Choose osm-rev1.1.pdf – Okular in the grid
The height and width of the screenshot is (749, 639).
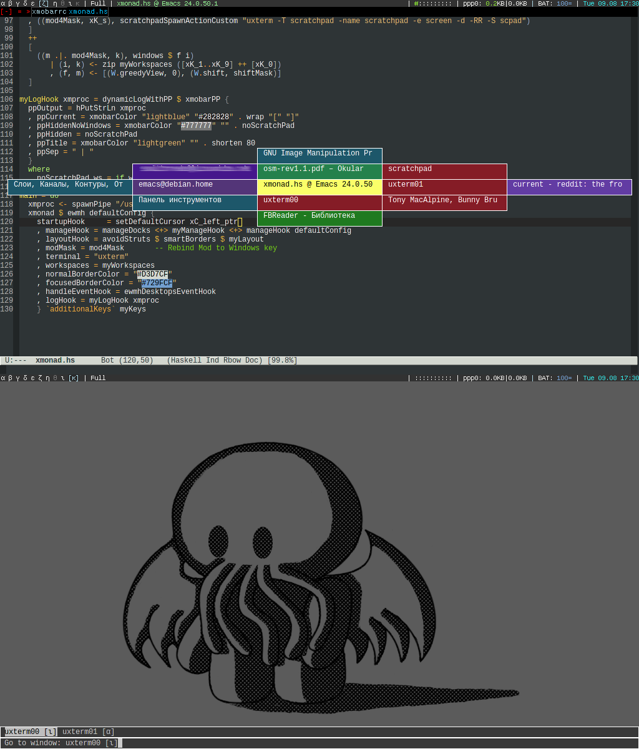pyautogui.click(x=319, y=172)
